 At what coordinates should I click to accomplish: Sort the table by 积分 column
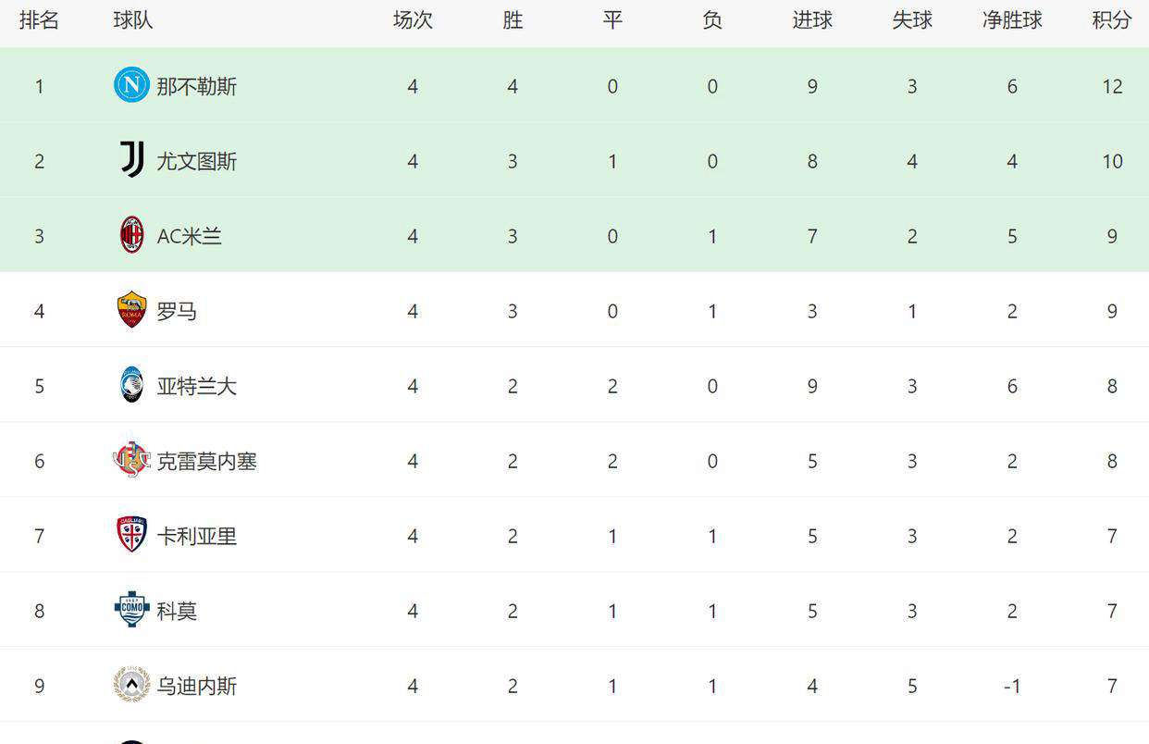pyautogui.click(x=1111, y=19)
